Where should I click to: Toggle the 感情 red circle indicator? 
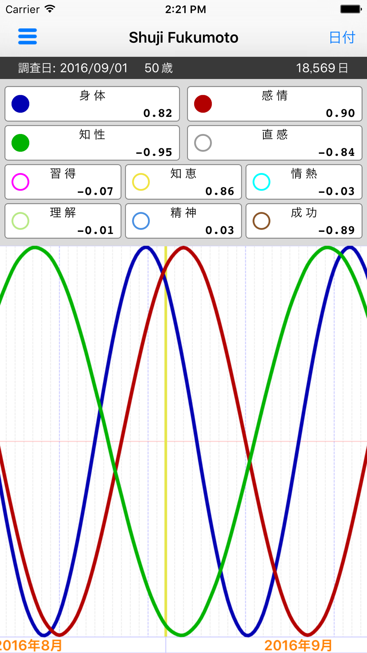[203, 104]
